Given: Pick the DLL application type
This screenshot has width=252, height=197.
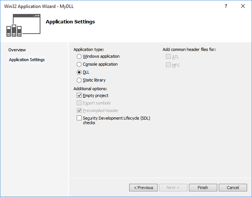Looking at the screenshot, I should (79, 72).
